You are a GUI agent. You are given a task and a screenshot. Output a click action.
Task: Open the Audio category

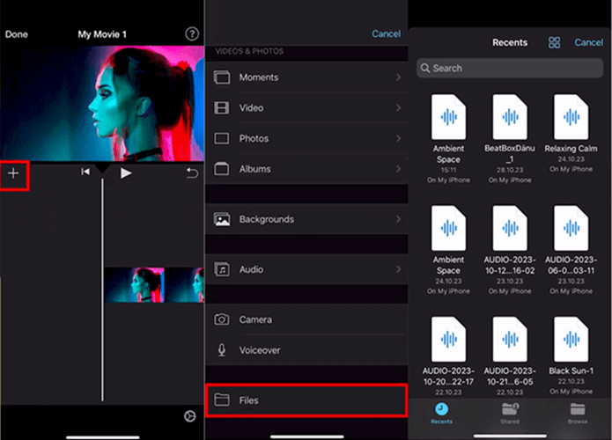point(306,269)
